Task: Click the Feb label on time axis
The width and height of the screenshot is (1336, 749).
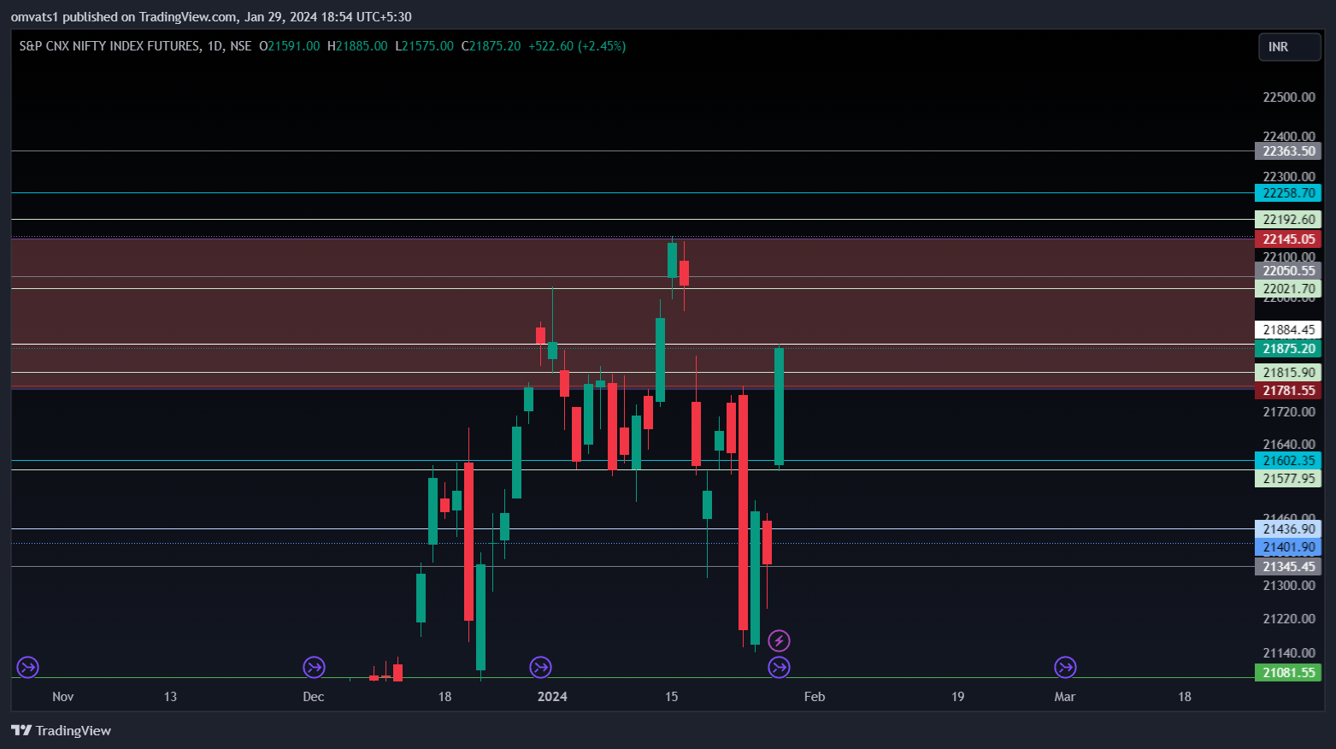Action: click(815, 697)
